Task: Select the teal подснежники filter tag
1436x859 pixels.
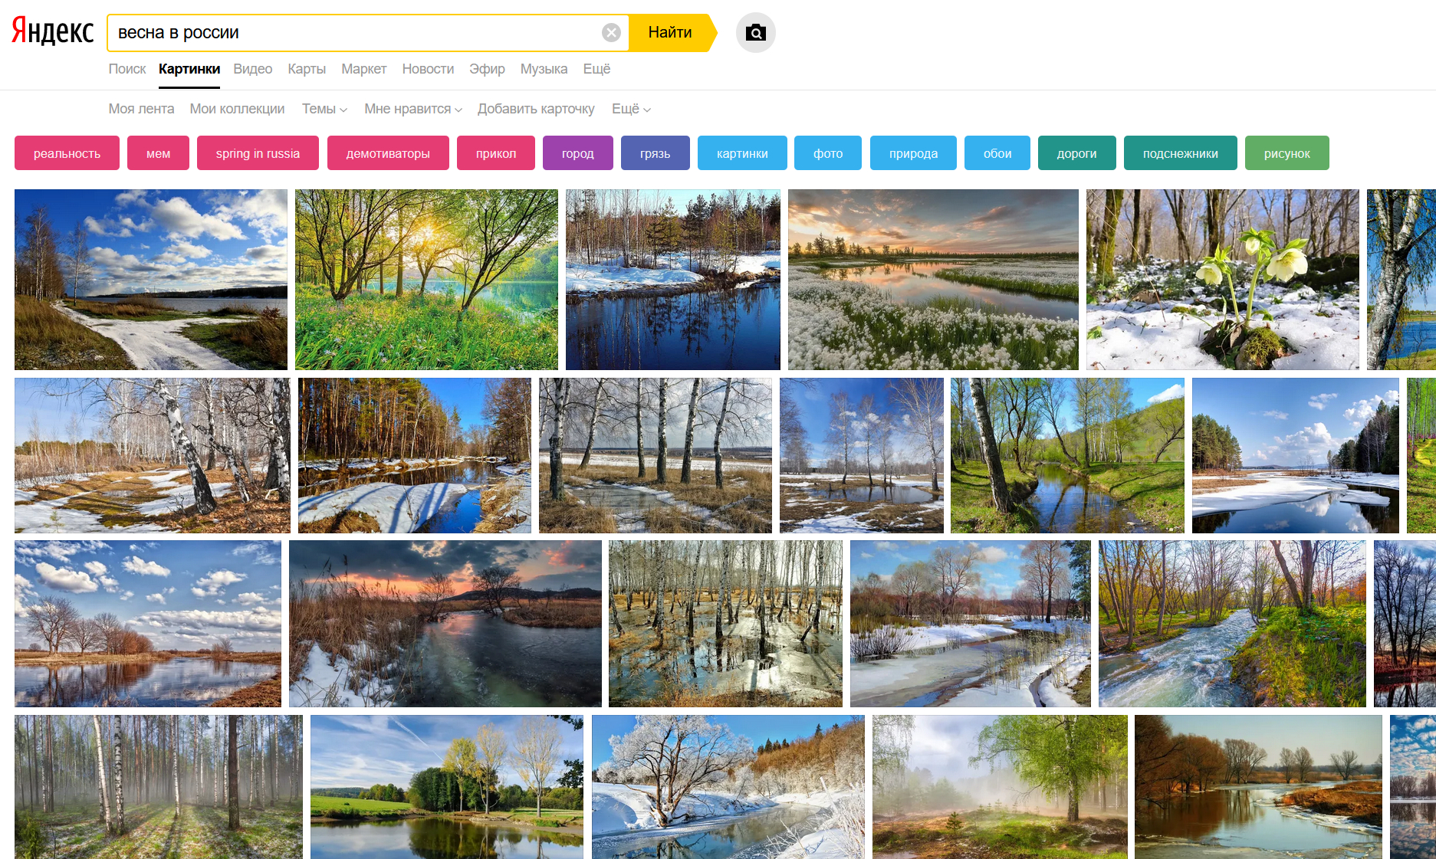Action: coord(1180,153)
